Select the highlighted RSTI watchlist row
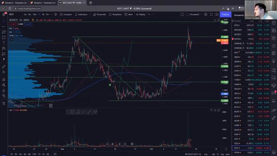 click(251, 148)
